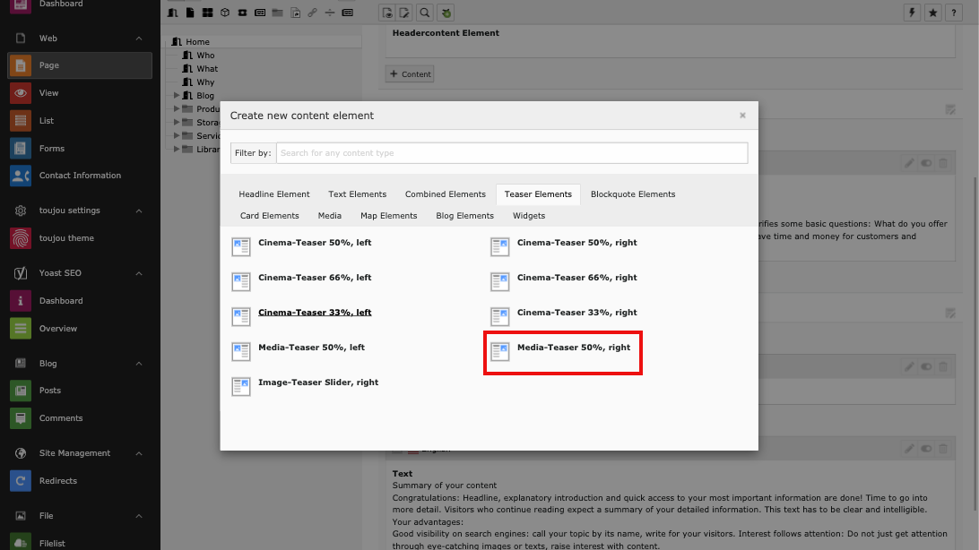Click the star bookmark icon
The width and height of the screenshot is (979, 550).
click(x=933, y=13)
